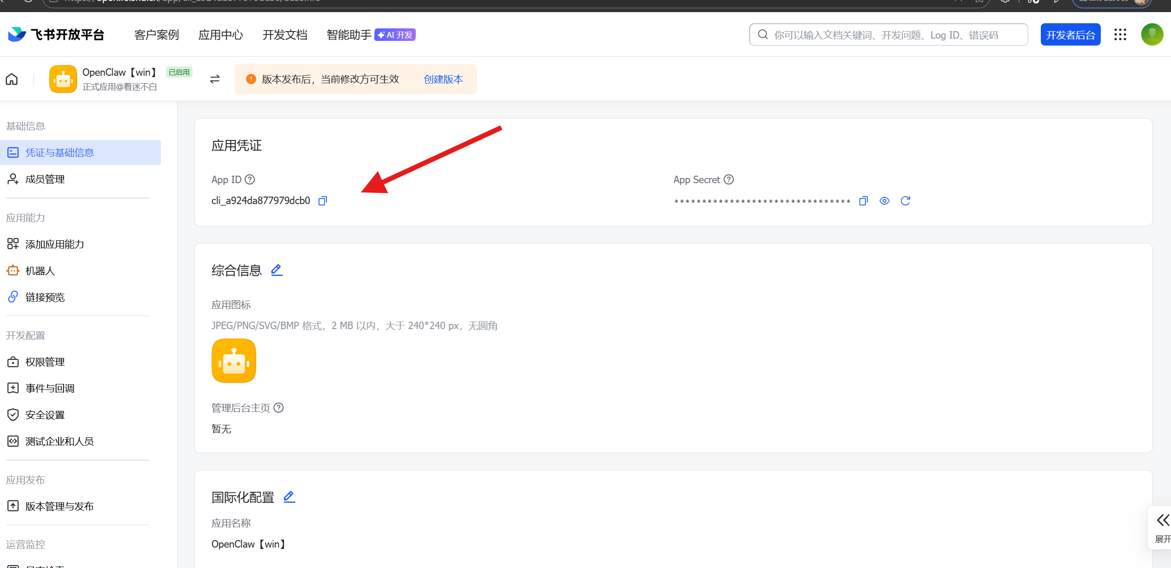This screenshot has width=1171, height=568.
Task: Edit the 国际化配置 section
Action: (x=289, y=497)
